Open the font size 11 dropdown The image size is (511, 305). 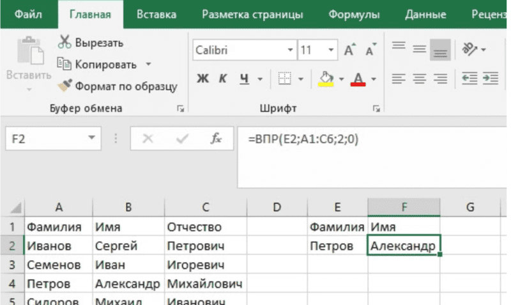click(331, 50)
